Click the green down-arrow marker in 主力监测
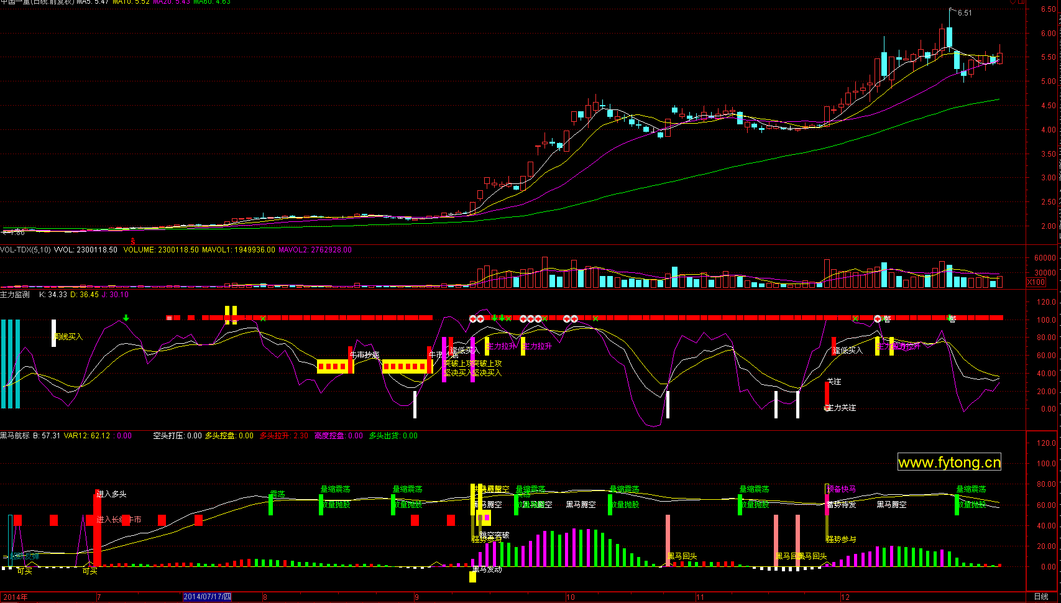The height and width of the screenshot is (603, 1061). tap(126, 318)
